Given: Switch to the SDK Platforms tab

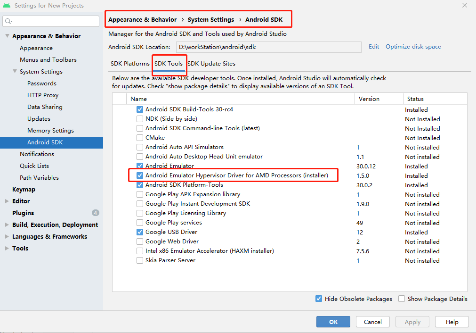Looking at the screenshot, I should (x=130, y=64).
